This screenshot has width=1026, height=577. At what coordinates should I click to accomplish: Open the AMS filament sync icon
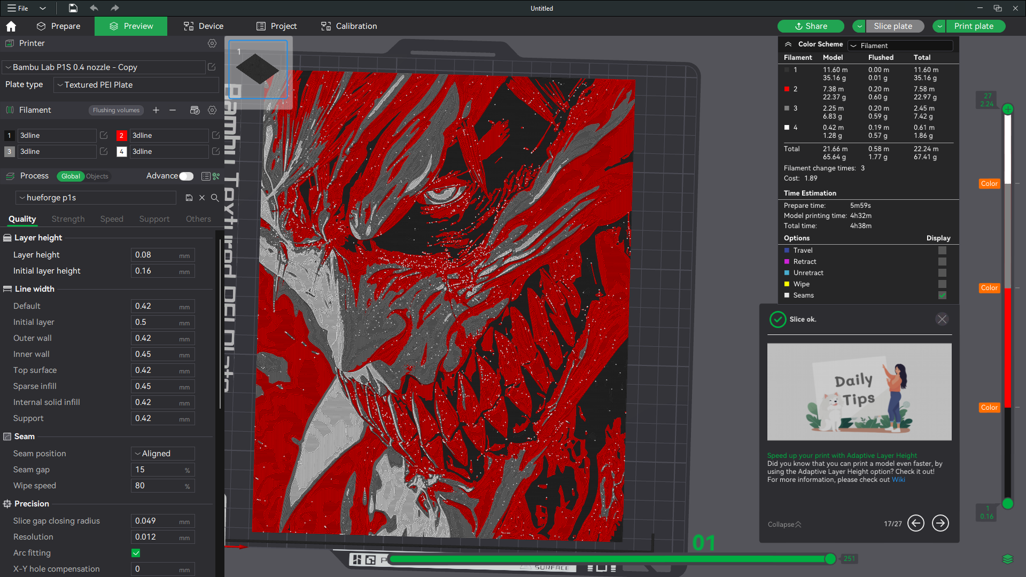(x=195, y=110)
